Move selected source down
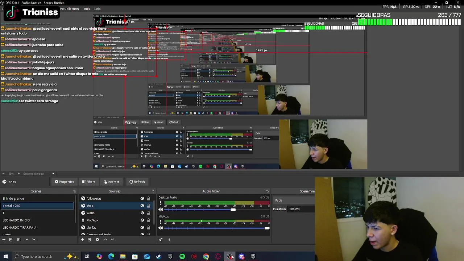464x261 pixels. point(112,239)
